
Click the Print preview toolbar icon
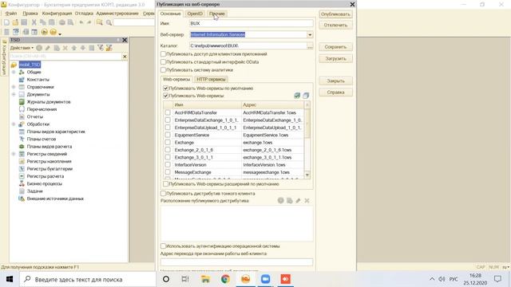click(70, 22)
